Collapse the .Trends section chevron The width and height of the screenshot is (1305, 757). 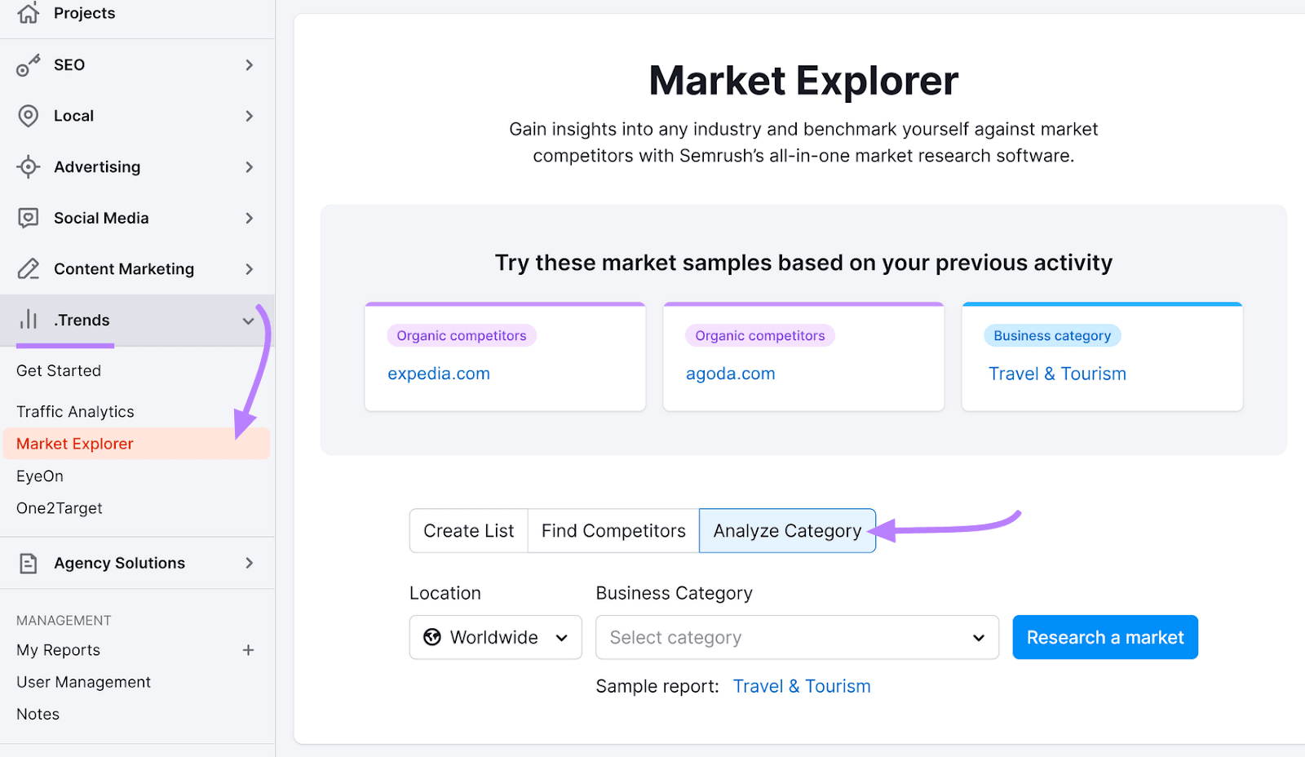[x=249, y=321]
